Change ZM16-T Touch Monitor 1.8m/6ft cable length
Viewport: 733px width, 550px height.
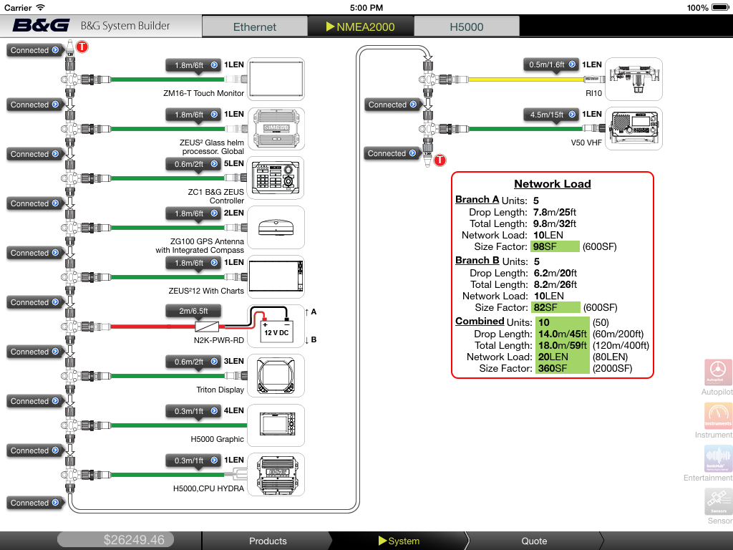click(x=194, y=65)
